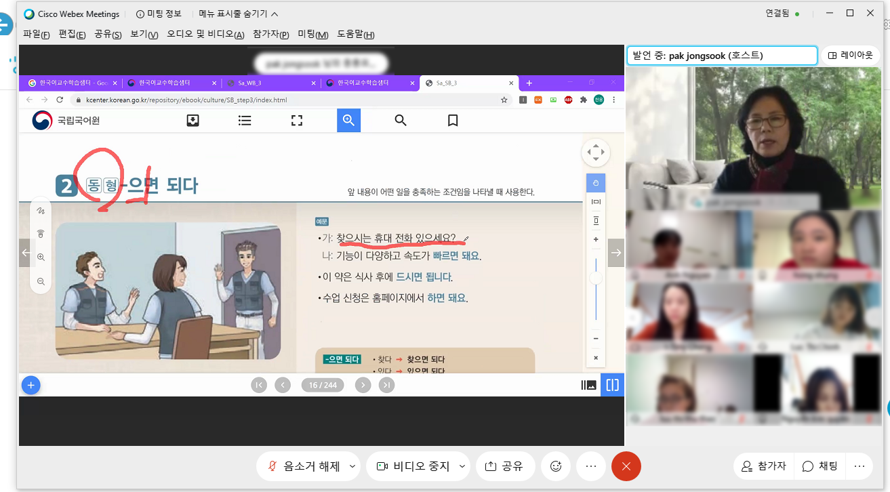Image resolution: width=890 pixels, height=492 pixels.
Task: Click 메뉴 표시줄 숨기기 to hide menu bar
Action: [x=239, y=14]
